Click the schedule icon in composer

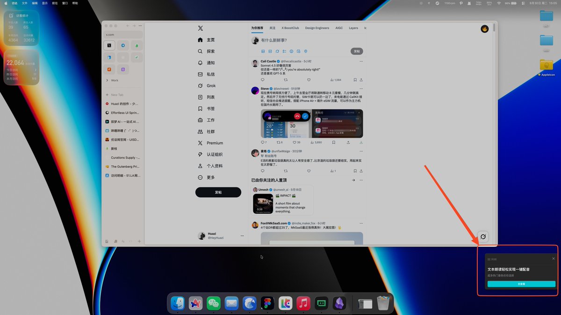298,51
